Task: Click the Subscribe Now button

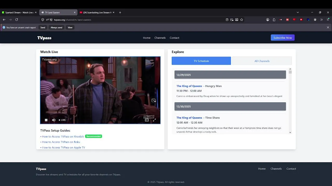Action: [283, 38]
